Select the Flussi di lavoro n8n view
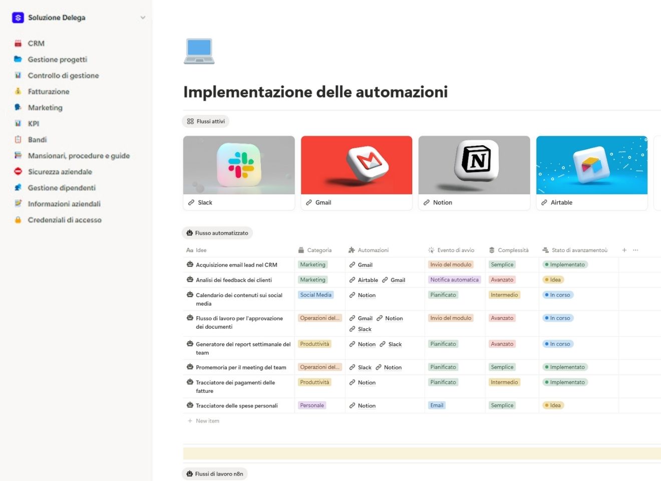The image size is (661, 481). [214, 473]
